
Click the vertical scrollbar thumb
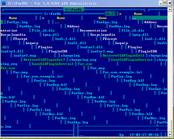point(170,126)
